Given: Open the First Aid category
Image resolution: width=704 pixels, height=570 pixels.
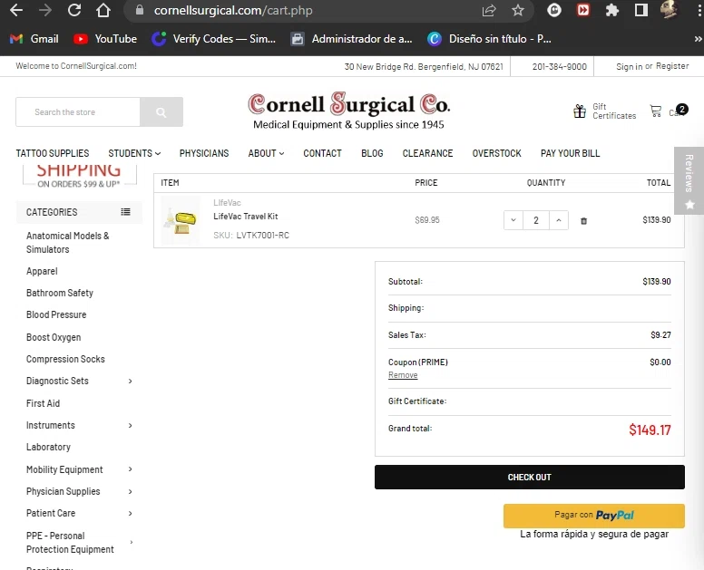Looking at the screenshot, I should (44, 403).
